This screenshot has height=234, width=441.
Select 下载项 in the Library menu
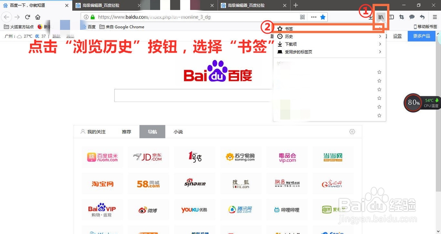click(x=329, y=44)
